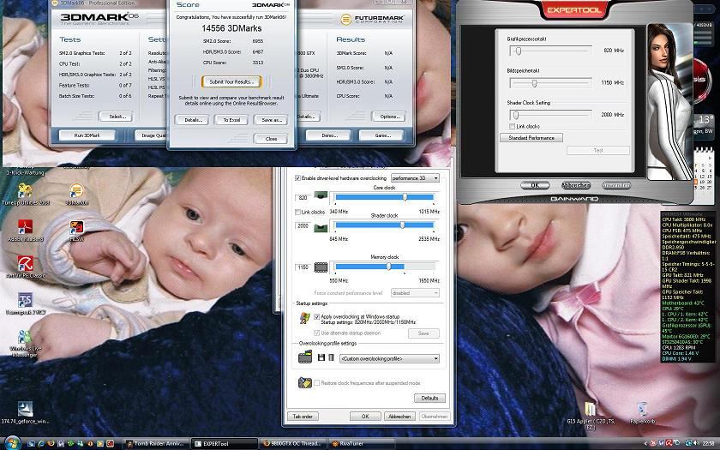This screenshot has height=450, width=720.
Task: Click the overclocking profile clapperboard icon
Action: point(305,357)
